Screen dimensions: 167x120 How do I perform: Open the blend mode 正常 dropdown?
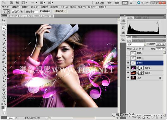coord(145,44)
